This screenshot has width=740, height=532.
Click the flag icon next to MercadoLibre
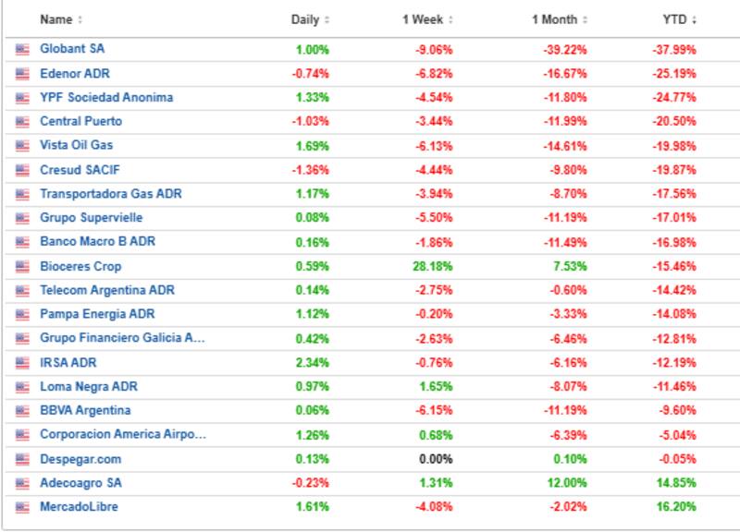pos(22,506)
